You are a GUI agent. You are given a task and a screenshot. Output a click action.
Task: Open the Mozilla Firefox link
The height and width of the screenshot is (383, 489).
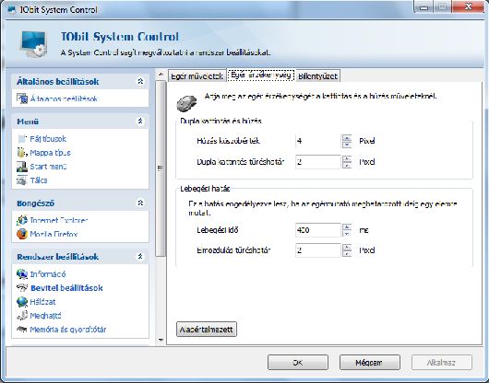pos(54,234)
